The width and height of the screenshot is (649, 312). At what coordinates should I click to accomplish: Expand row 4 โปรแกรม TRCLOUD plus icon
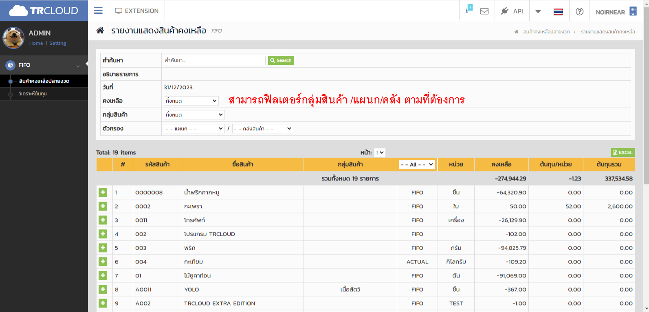point(103,234)
